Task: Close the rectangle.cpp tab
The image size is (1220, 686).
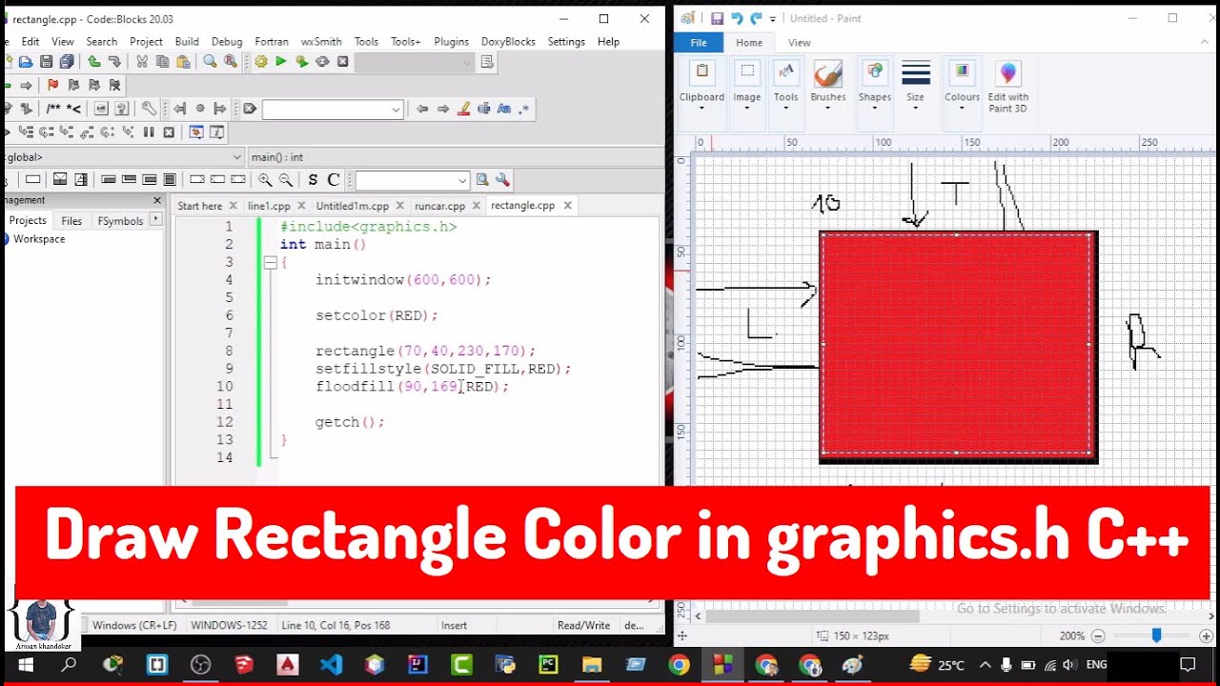Action: coord(567,206)
